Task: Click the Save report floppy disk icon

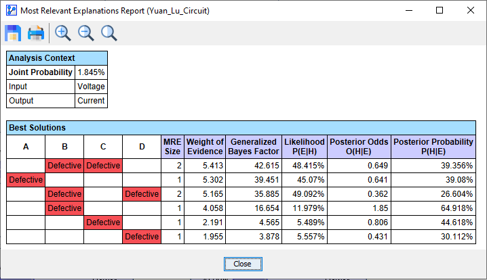Action: pos(13,33)
